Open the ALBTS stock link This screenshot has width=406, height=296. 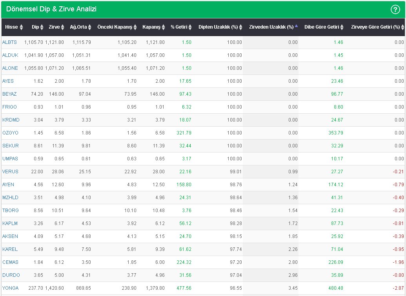pyautogui.click(x=9, y=42)
